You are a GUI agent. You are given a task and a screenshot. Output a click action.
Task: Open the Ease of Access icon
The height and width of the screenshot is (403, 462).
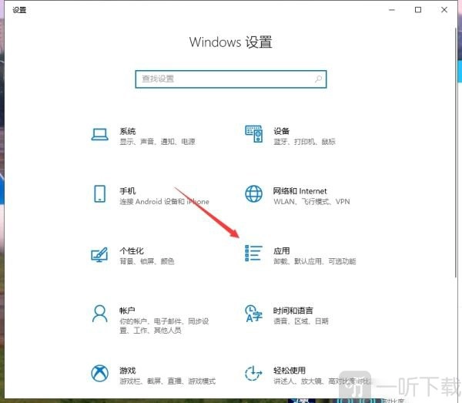tap(253, 374)
